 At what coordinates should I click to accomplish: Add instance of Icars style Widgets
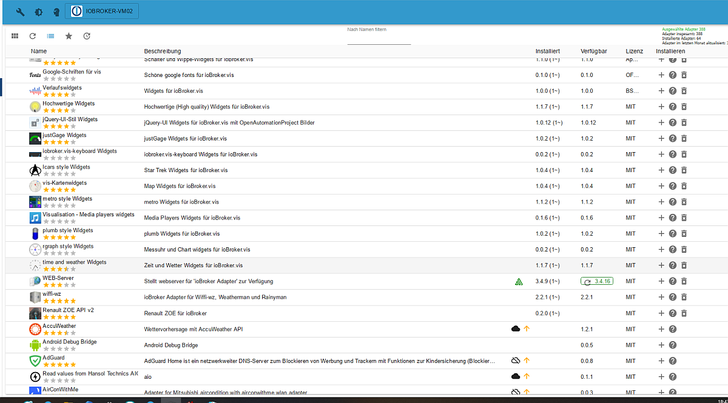661,170
